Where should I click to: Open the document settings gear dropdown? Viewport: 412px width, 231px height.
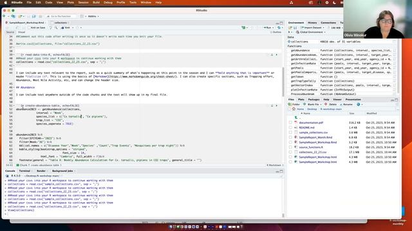tap(78, 28)
